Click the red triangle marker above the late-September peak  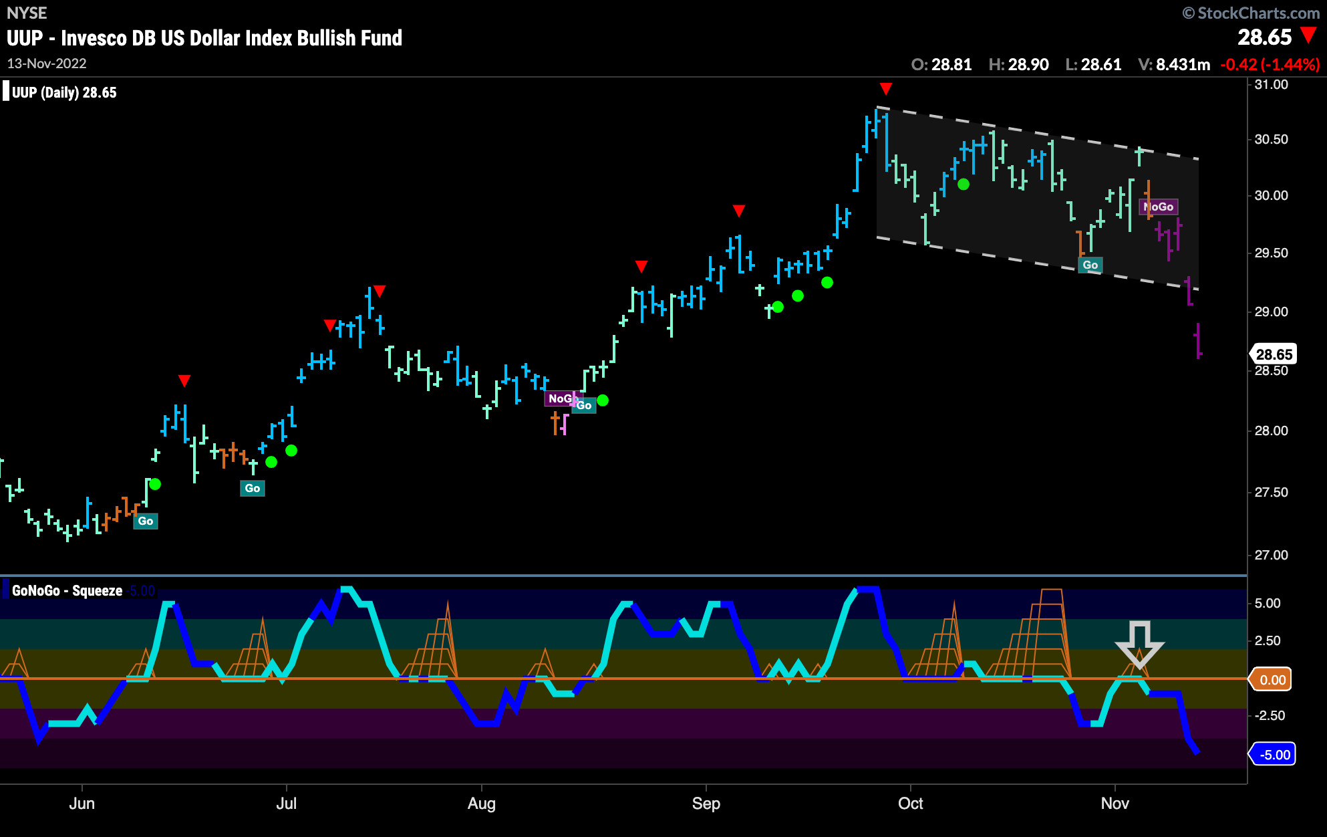(886, 89)
